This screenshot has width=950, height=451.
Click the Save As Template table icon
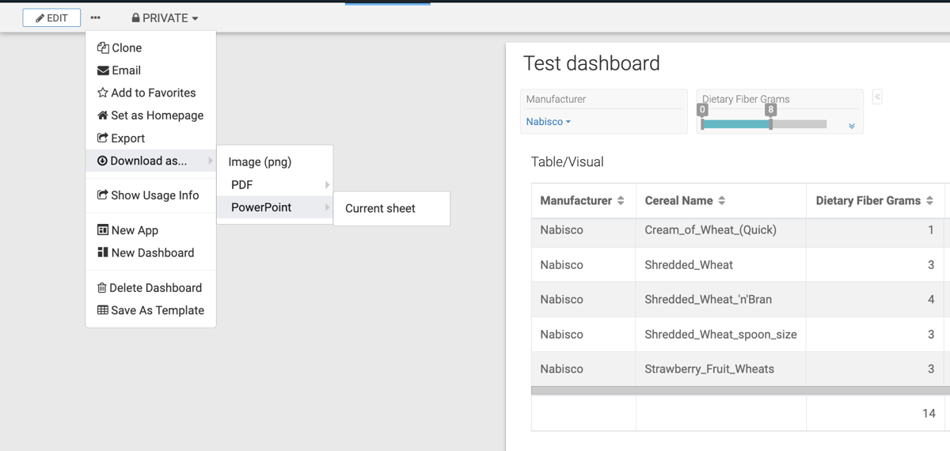(x=103, y=310)
